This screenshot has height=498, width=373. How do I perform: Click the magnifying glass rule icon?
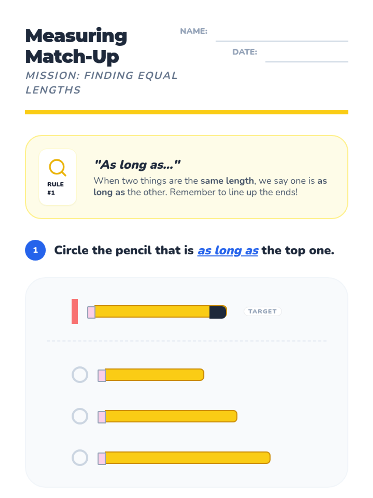[58, 167]
